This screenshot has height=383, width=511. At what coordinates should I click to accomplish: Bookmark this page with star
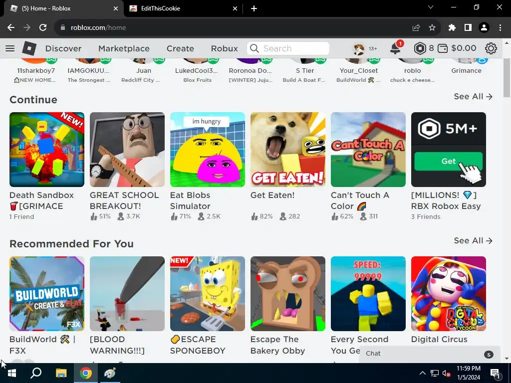click(432, 28)
